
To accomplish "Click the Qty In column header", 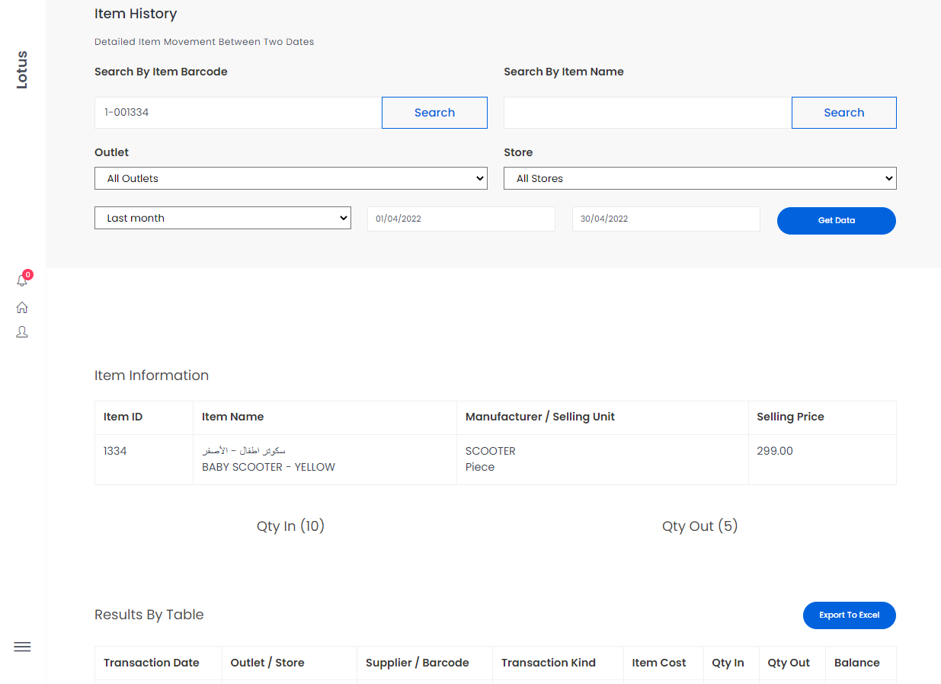I will click(728, 663).
